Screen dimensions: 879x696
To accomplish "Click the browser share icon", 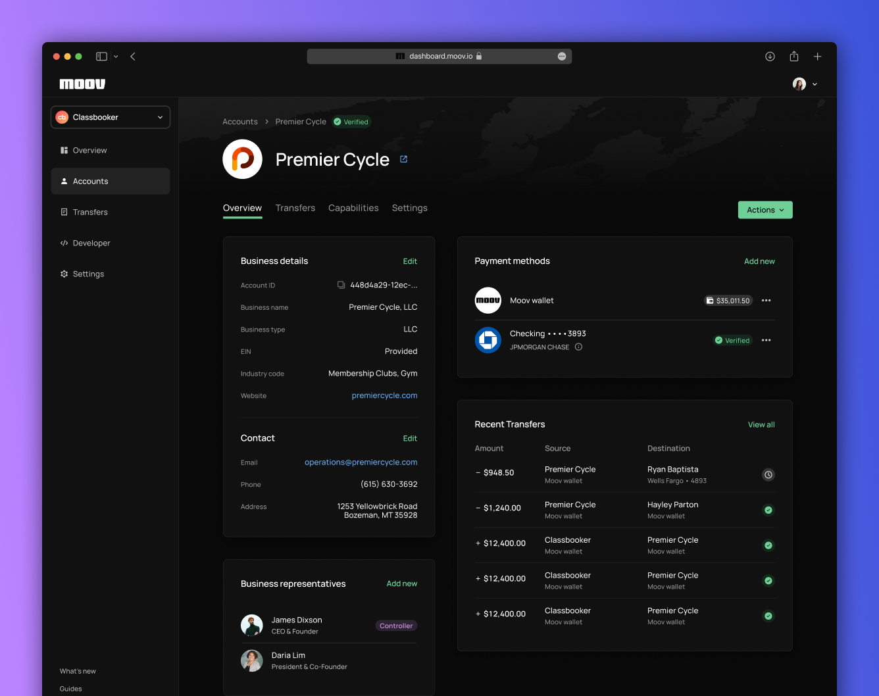I will coord(794,57).
